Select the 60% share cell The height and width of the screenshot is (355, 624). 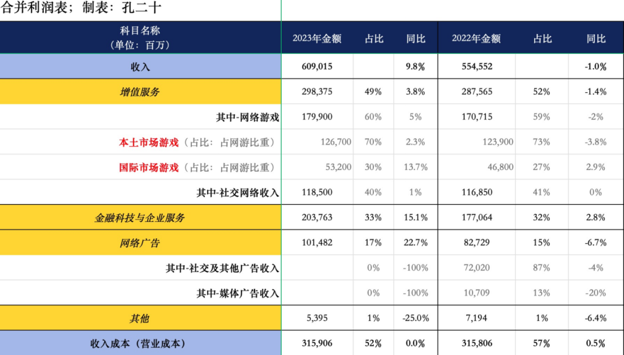click(373, 117)
